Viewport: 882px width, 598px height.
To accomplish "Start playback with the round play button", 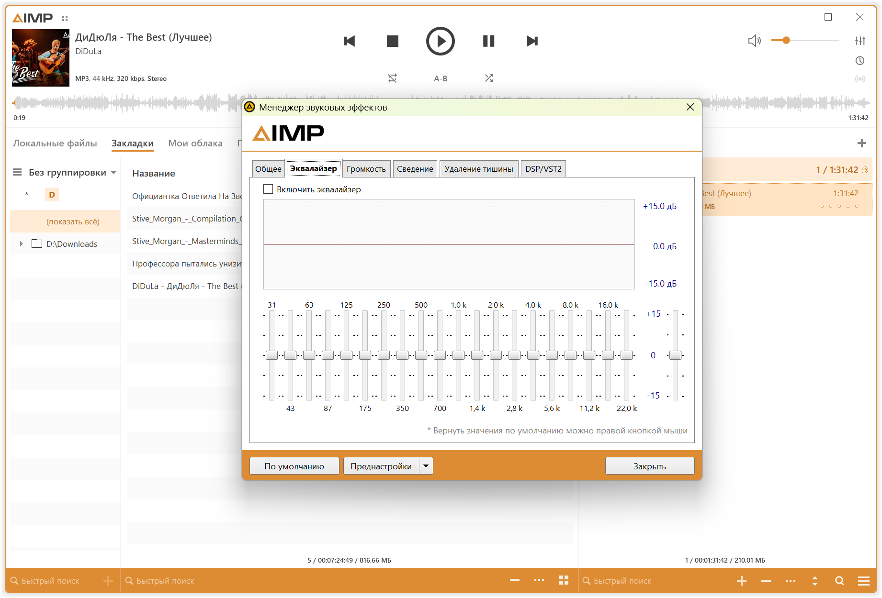I will [441, 41].
